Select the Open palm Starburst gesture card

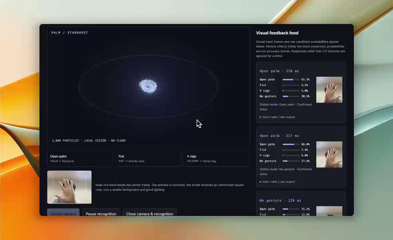(x=80, y=159)
